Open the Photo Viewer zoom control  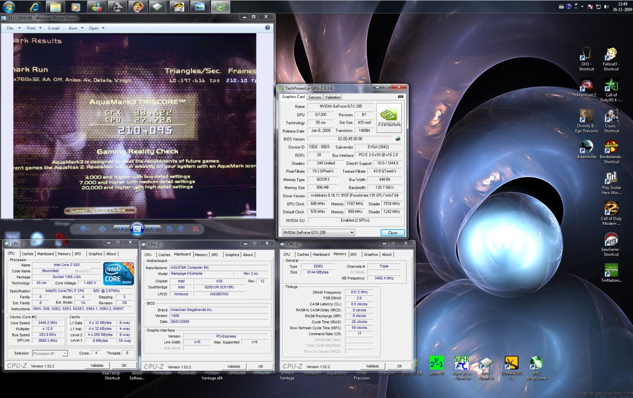(x=84, y=229)
